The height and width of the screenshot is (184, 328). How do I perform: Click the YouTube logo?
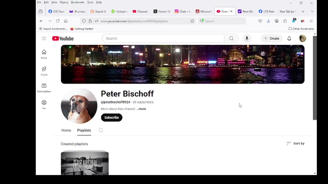tap(63, 38)
